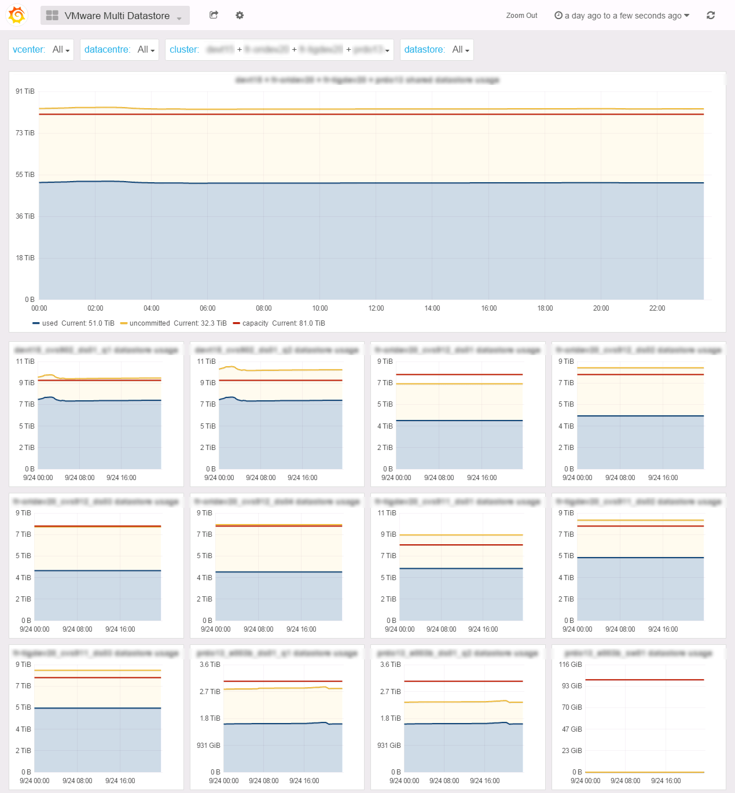Open dashboard settings gear icon

coord(240,15)
